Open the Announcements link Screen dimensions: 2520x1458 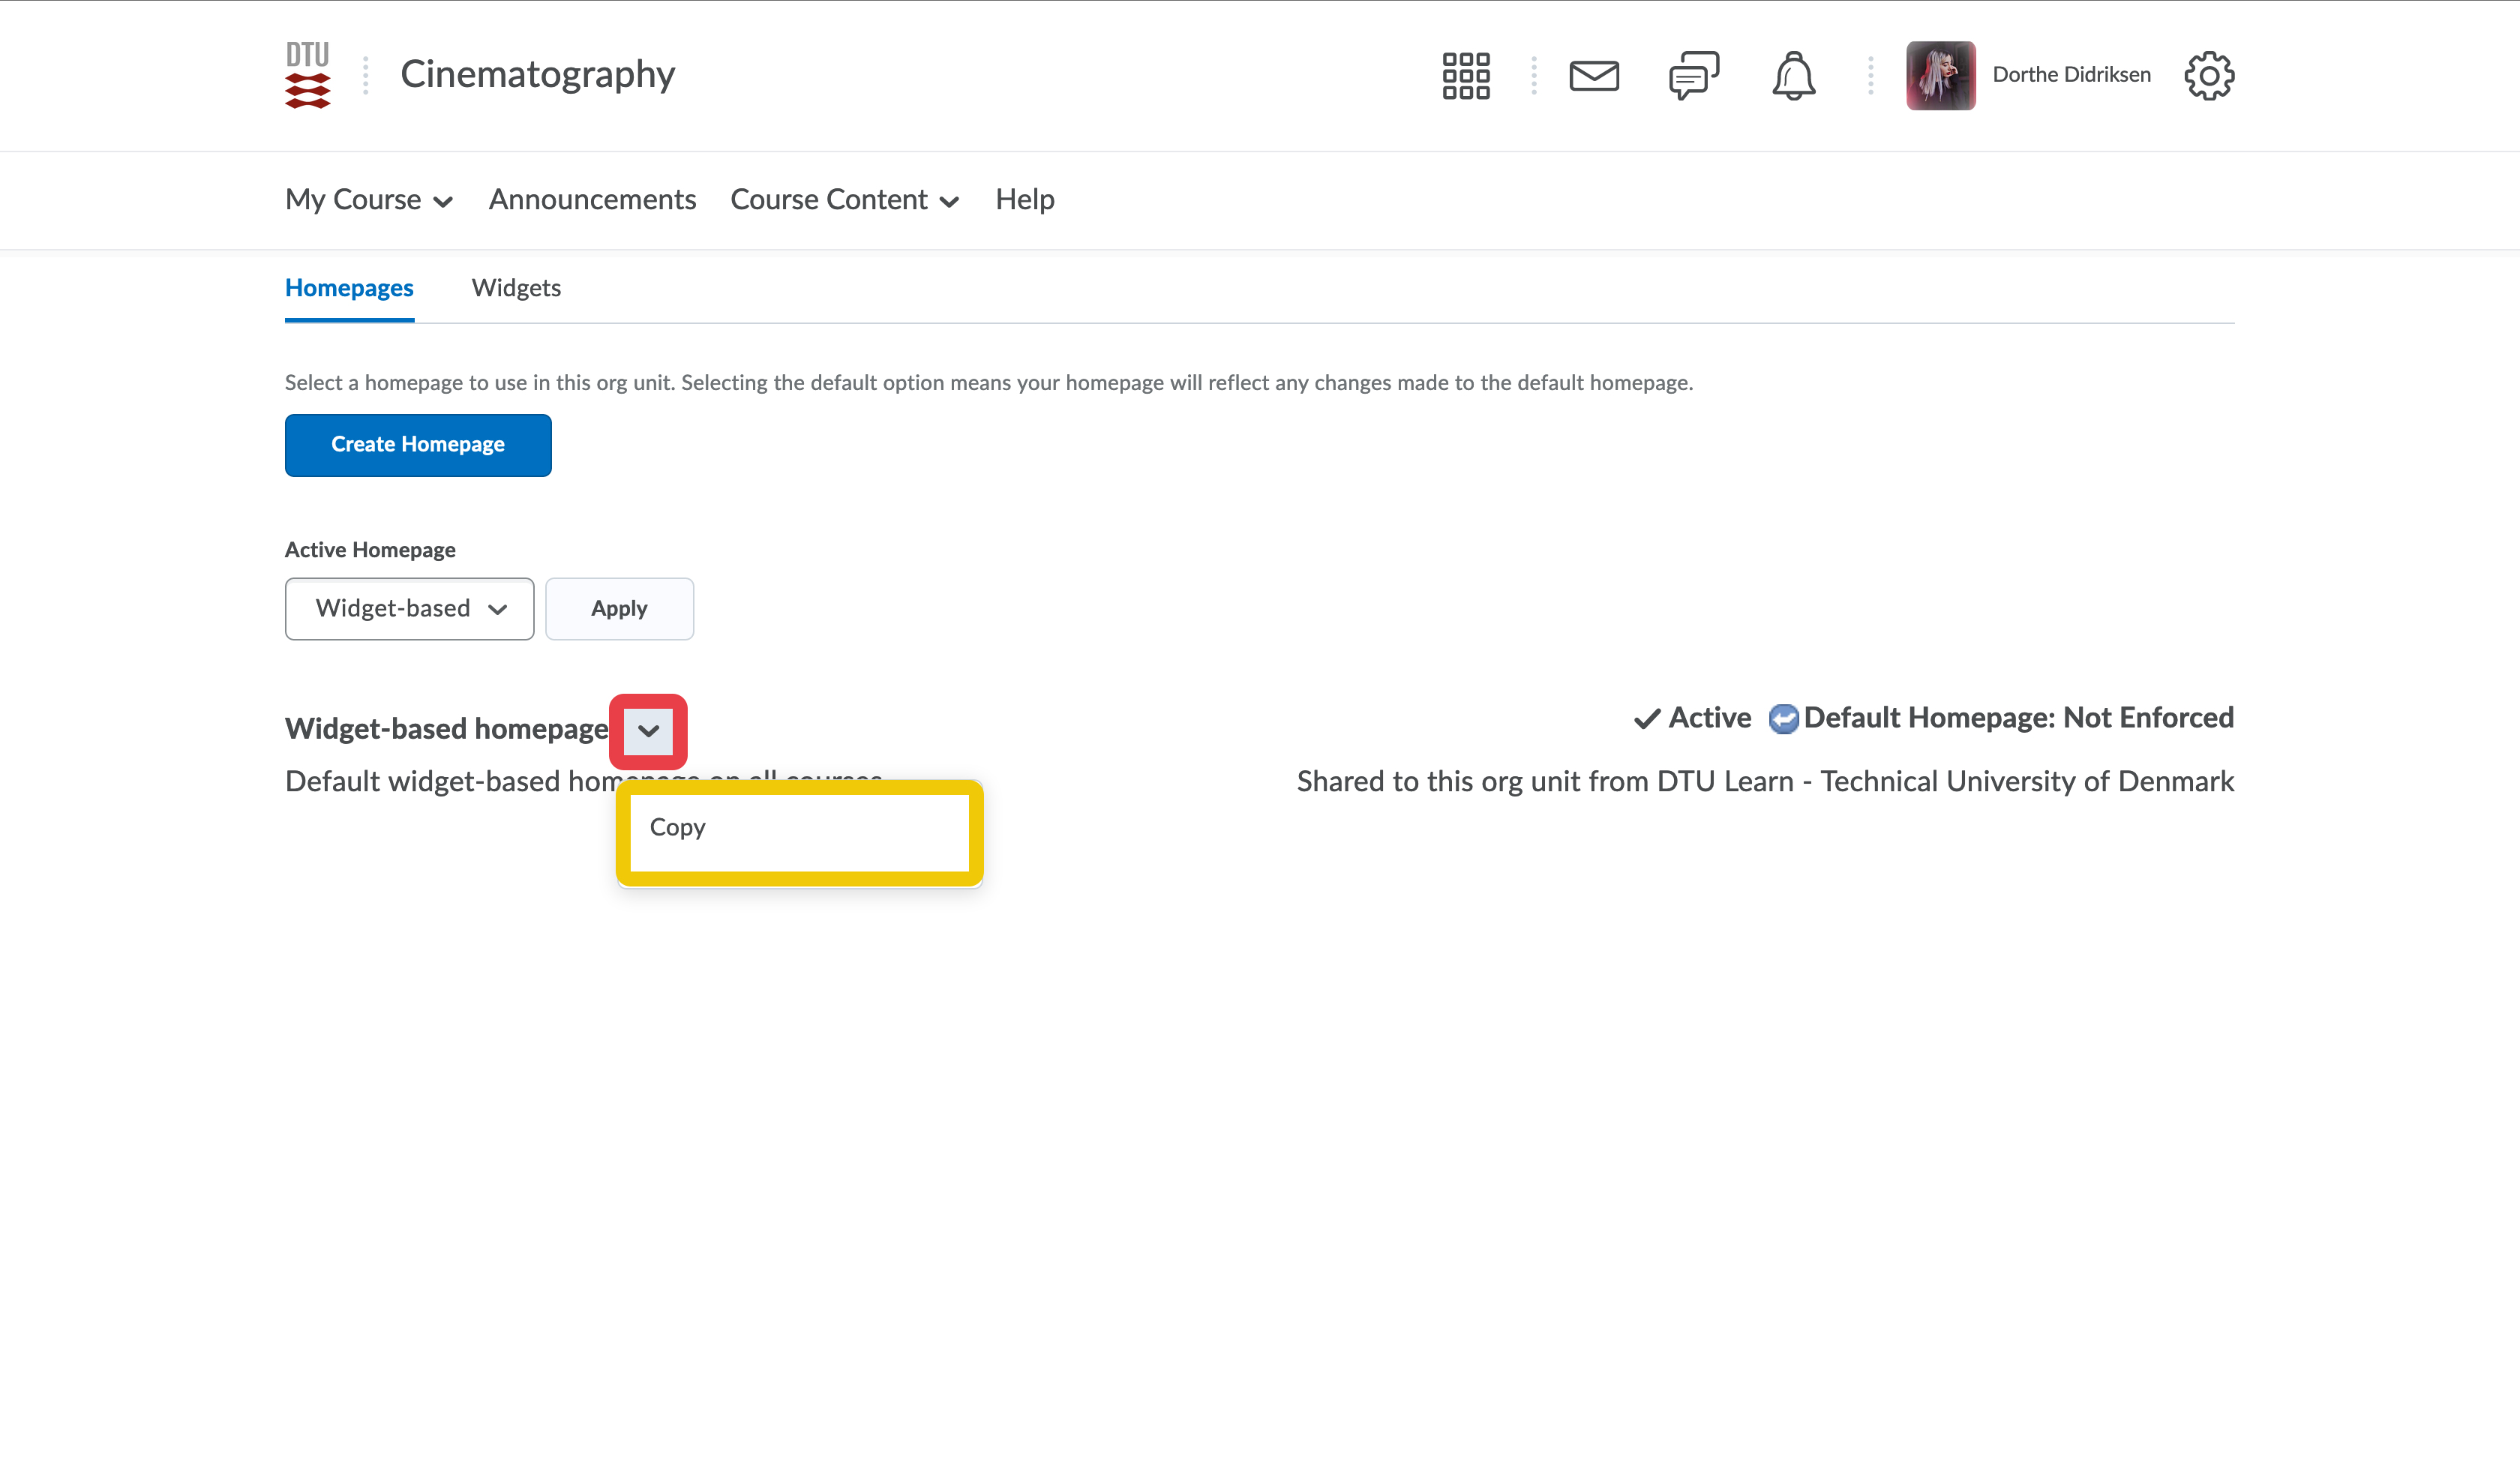click(592, 200)
